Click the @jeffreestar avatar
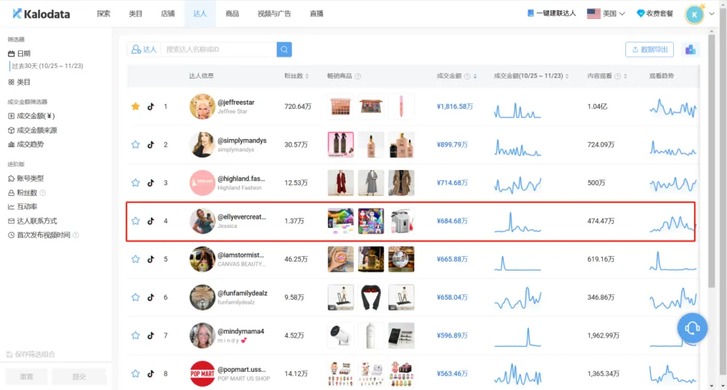 pyautogui.click(x=202, y=106)
